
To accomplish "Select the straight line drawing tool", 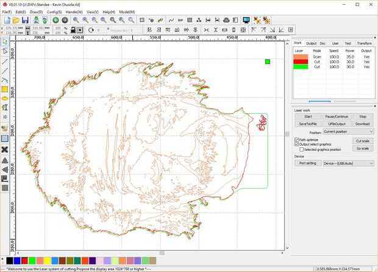I will (x=5, y=61).
